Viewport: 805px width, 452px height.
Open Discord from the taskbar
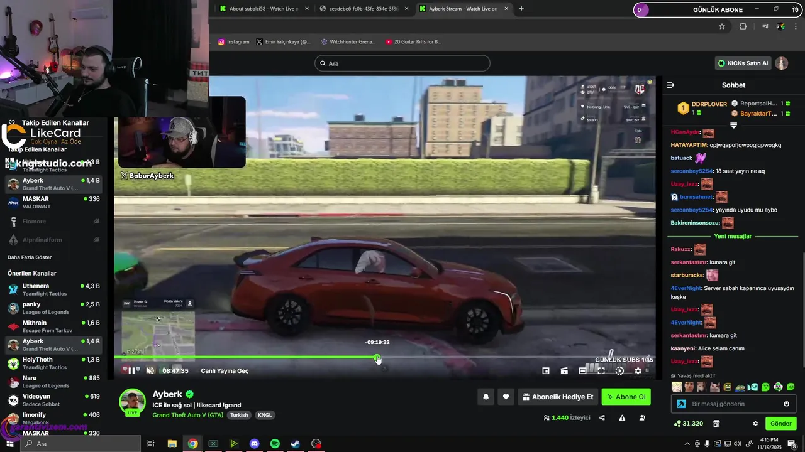click(x=254, y=444)
